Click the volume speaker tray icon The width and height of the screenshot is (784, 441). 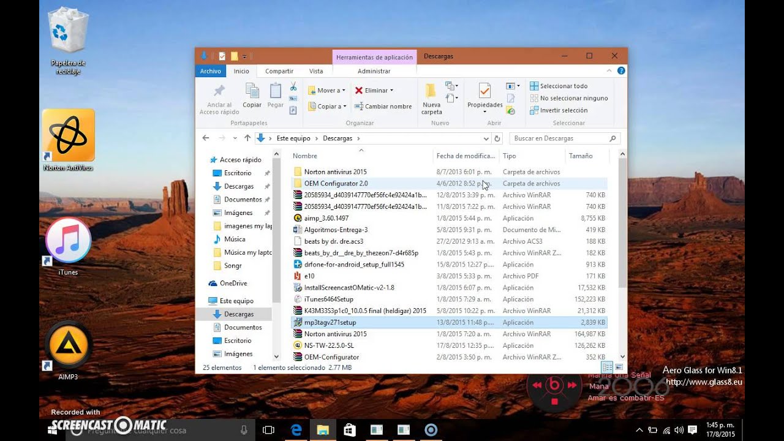[679, 430]
